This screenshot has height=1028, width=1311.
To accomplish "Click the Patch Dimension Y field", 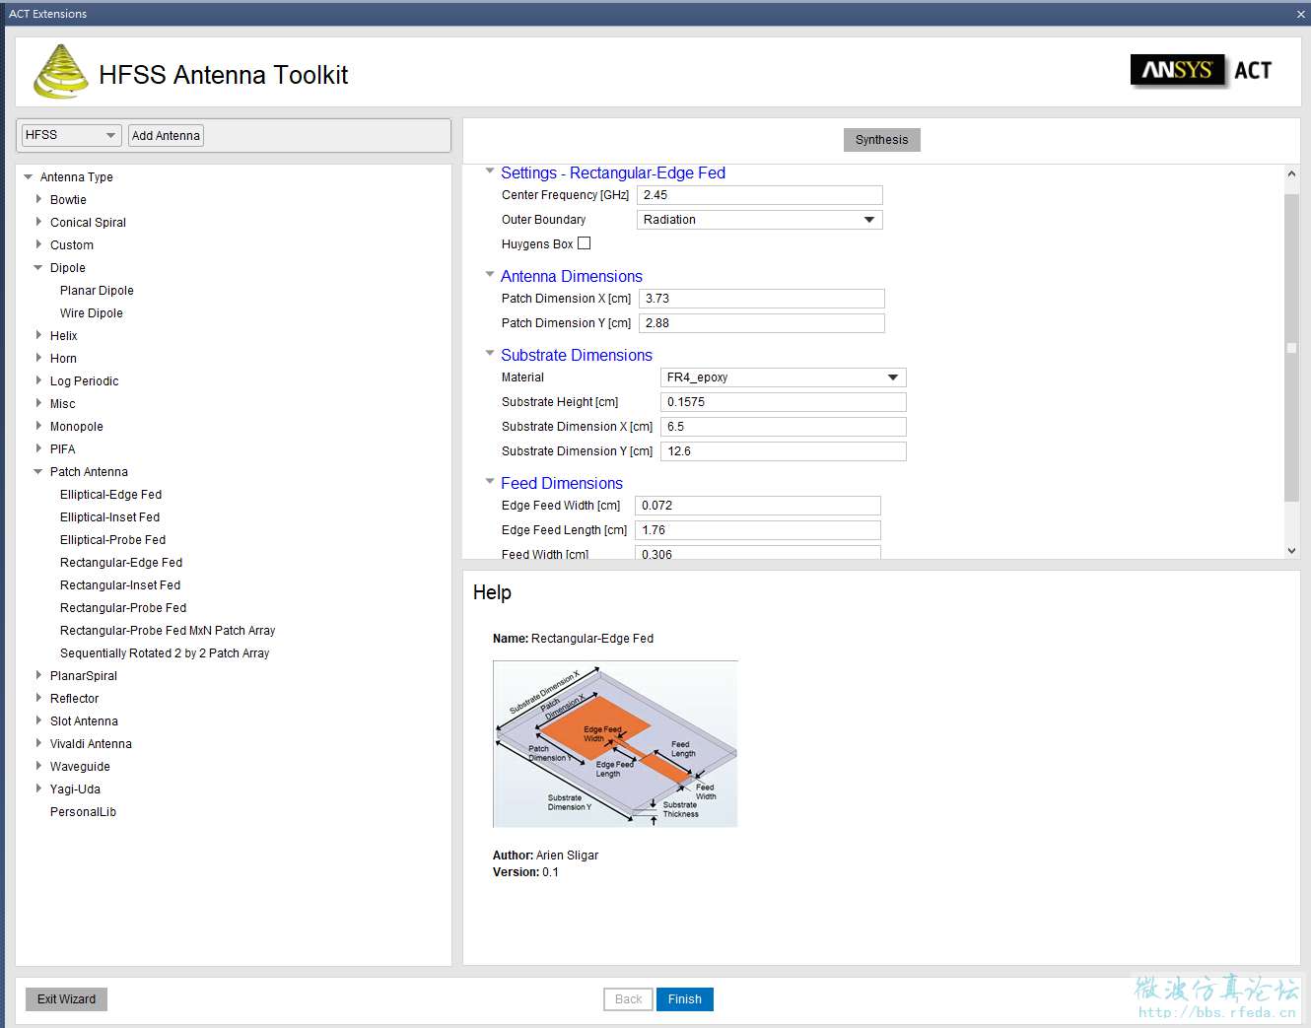I will [761, 323].
